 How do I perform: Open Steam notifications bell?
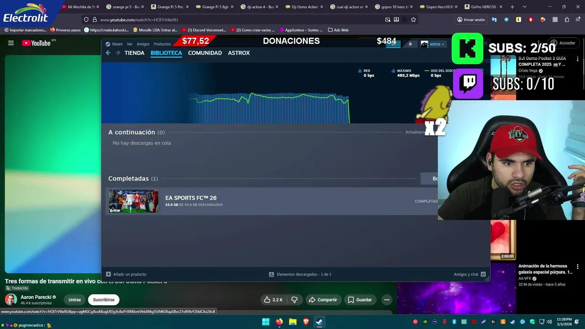tap(410, 44)
